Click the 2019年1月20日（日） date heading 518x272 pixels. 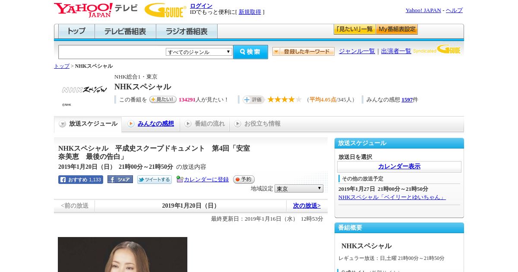point(190,206)
